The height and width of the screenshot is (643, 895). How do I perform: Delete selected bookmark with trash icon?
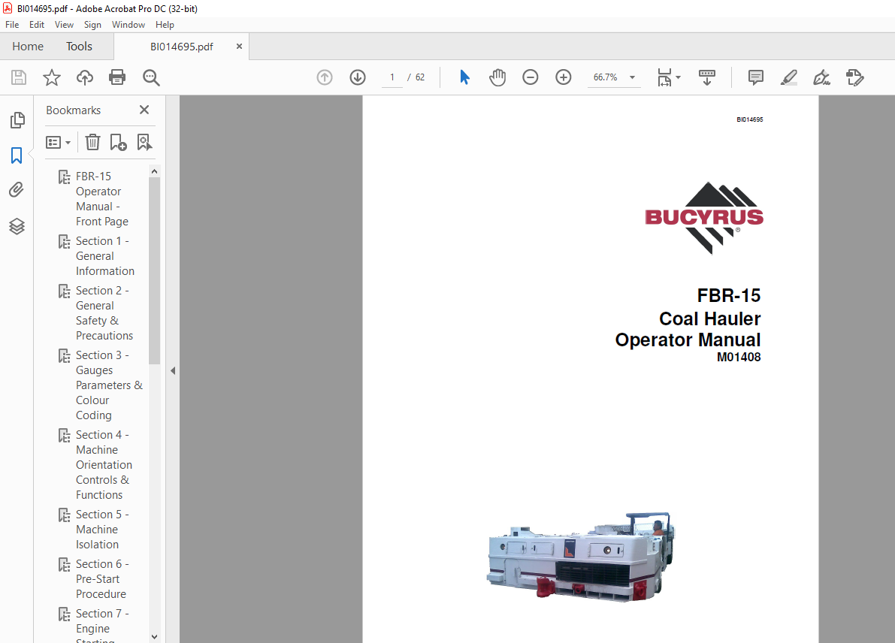point(92,142)
